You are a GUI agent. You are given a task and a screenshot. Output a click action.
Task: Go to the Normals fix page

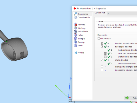pyautogui.click(x=81, y=25)
